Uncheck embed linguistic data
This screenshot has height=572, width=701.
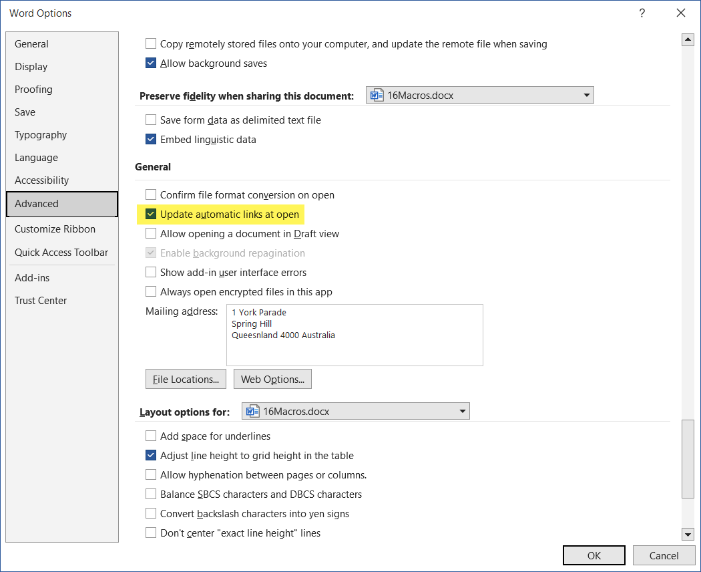(x=151, y=139)
